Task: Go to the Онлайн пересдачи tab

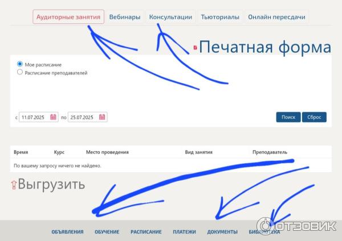Action: (276, 16)
